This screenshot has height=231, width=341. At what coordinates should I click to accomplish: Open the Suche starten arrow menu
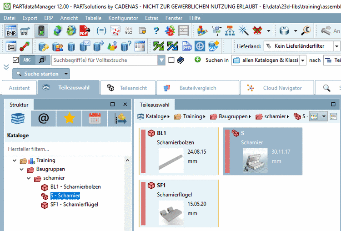click(x=66, y=74)
